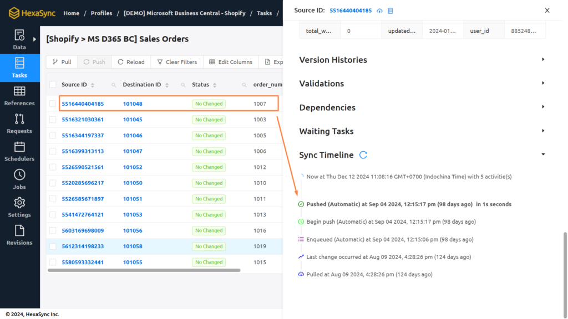Select the References sidebar icon
This screenshot has height=319, width=568.
tap(19, 95)
